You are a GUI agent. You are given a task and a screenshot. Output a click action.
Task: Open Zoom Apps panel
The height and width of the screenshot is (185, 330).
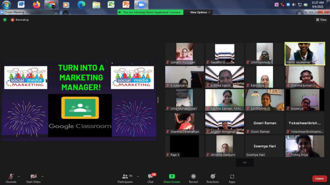232,178
